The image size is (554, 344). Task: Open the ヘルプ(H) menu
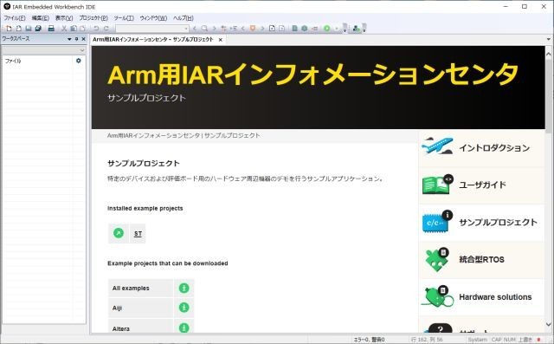(183, 18)
